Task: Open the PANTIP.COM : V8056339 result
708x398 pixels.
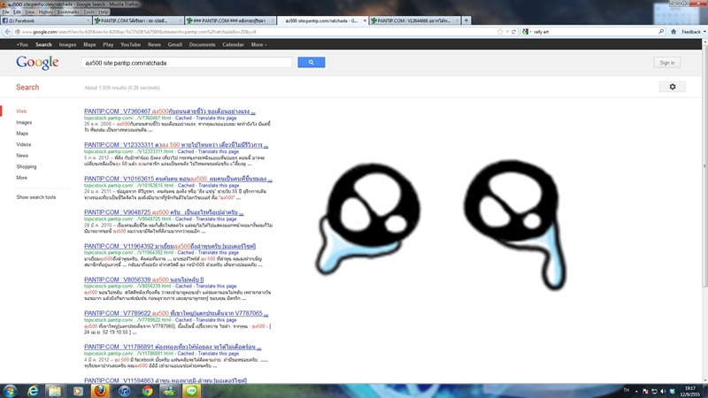Action: 143,279
